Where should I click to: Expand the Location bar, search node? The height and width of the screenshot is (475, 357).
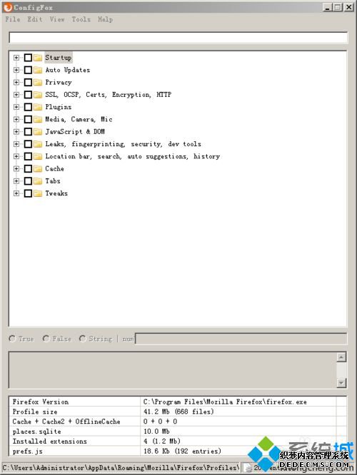coord(16,156)
